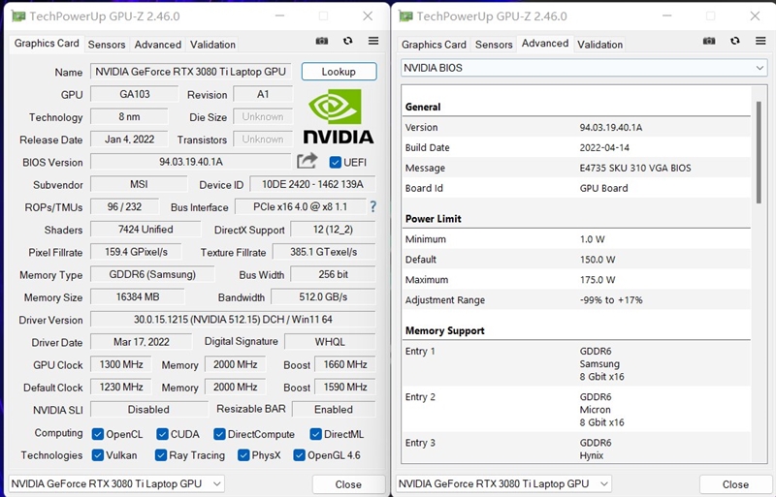
Task: Toggle the Ray Tracing checkbox
Action: point(160,455)
